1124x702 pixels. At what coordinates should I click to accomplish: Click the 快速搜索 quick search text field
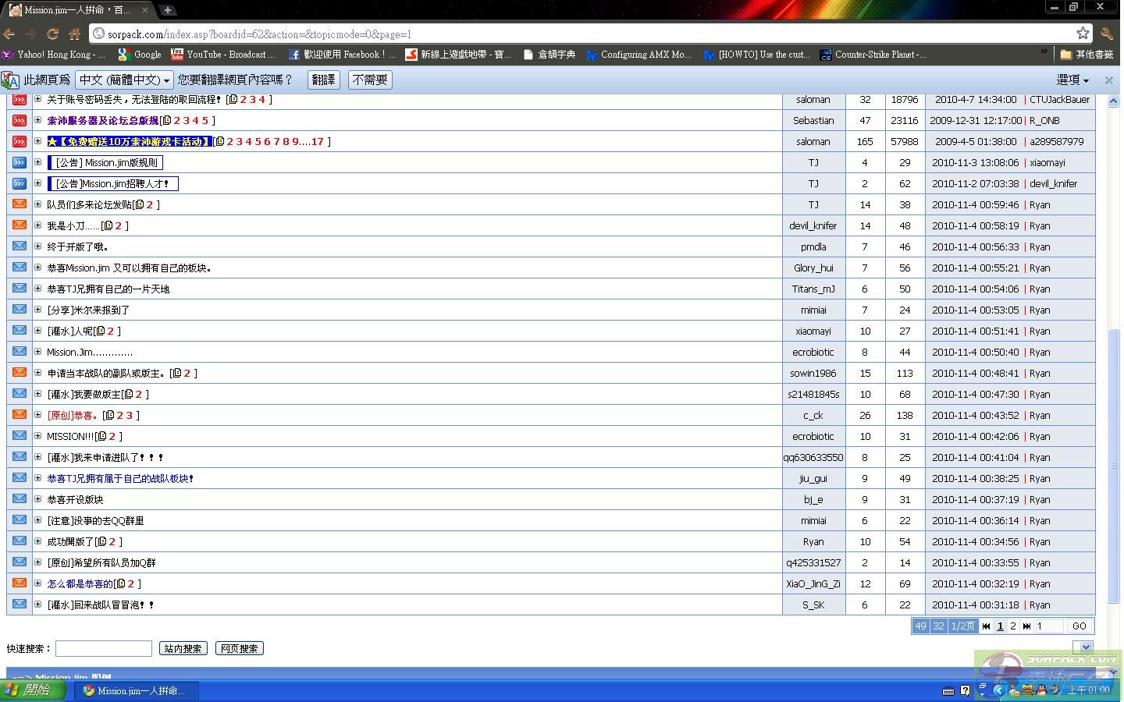tap(104, 648)
